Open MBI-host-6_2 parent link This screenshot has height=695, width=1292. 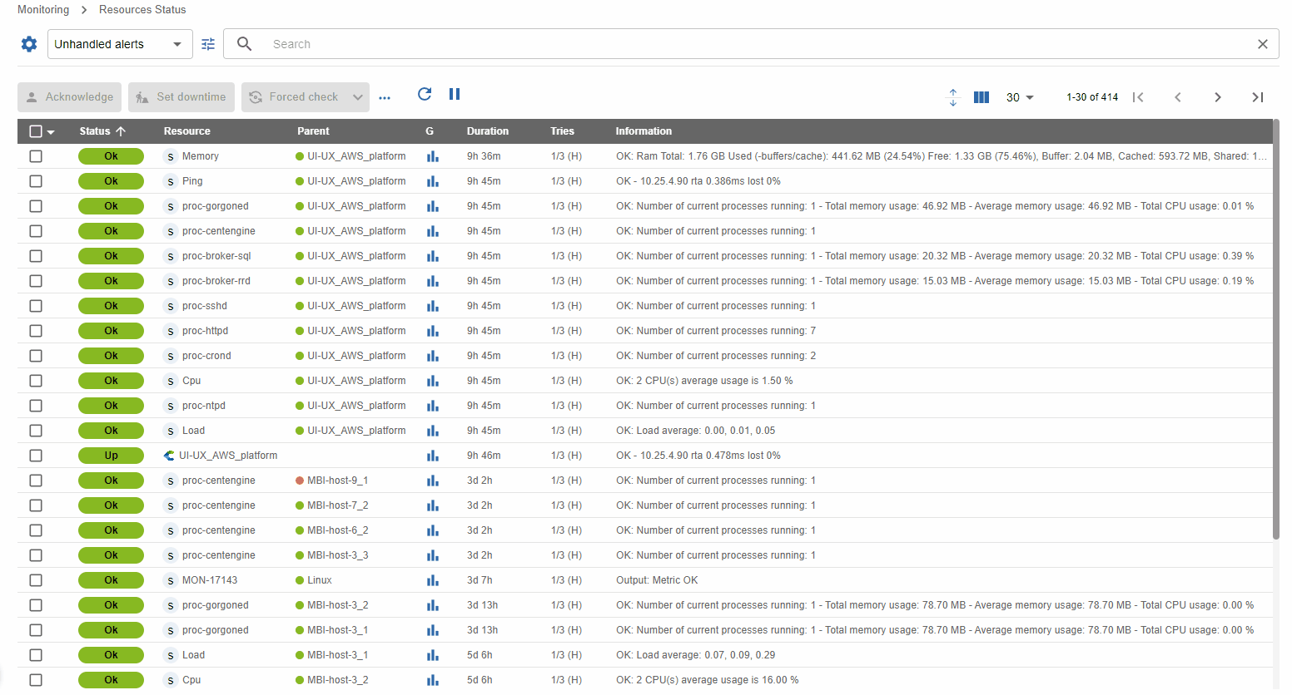[x=338, y=530]
